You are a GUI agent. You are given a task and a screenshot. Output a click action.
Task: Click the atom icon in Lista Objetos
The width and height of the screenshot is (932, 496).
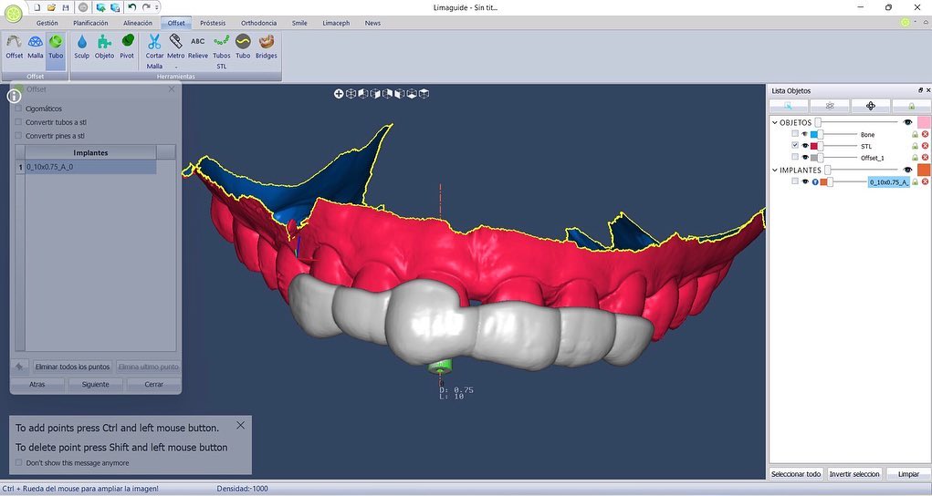830,106
